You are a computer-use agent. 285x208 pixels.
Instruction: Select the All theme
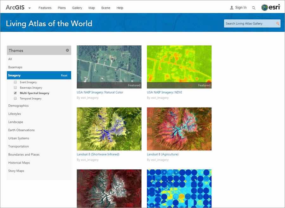10,59
